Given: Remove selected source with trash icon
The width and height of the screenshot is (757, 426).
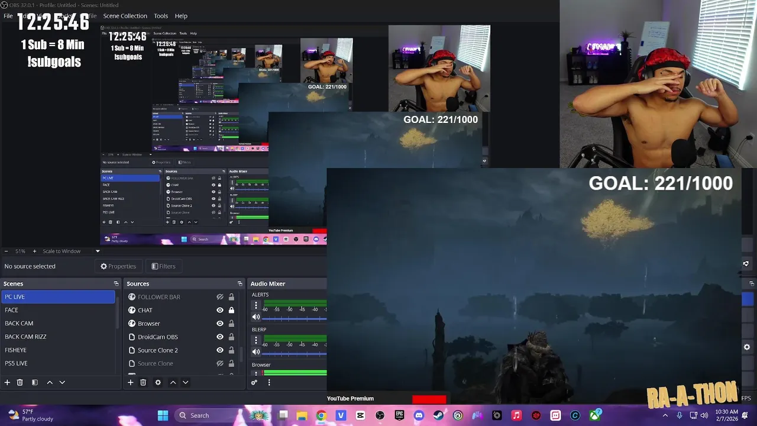Looking at the screenshot, I should 143,382.
